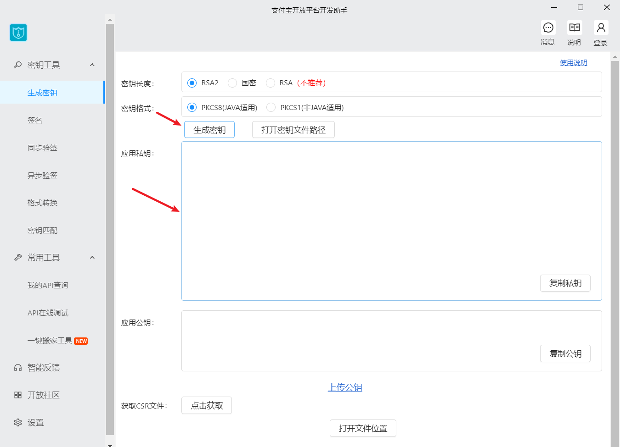Select the RSA (不推荐) radio button
The image size is (620, 447).
point(271,83)
